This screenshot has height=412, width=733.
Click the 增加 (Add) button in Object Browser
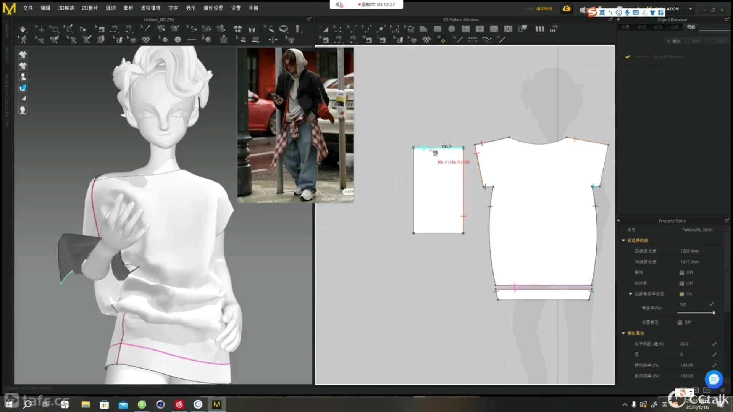pos(674,41)
